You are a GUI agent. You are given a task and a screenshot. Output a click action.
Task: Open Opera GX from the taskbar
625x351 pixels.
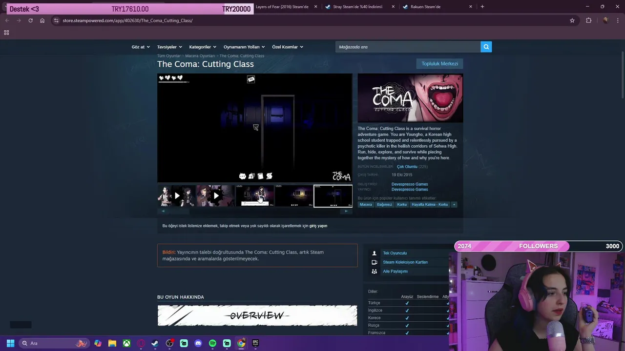click(141, 343)
